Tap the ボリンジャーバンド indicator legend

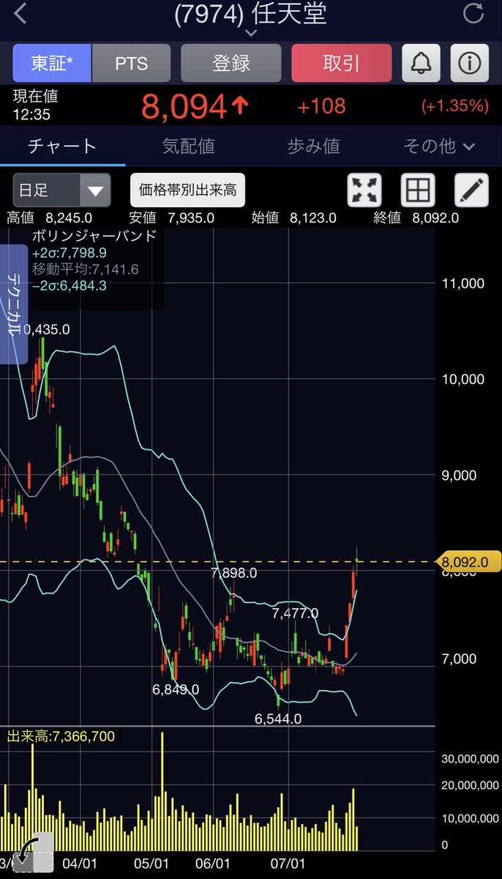click(94, 236)
